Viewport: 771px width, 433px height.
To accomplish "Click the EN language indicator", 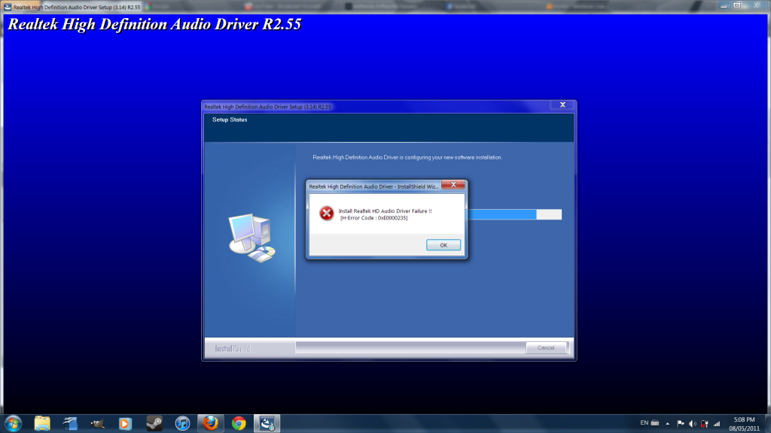I will click(x=645, y=422).
